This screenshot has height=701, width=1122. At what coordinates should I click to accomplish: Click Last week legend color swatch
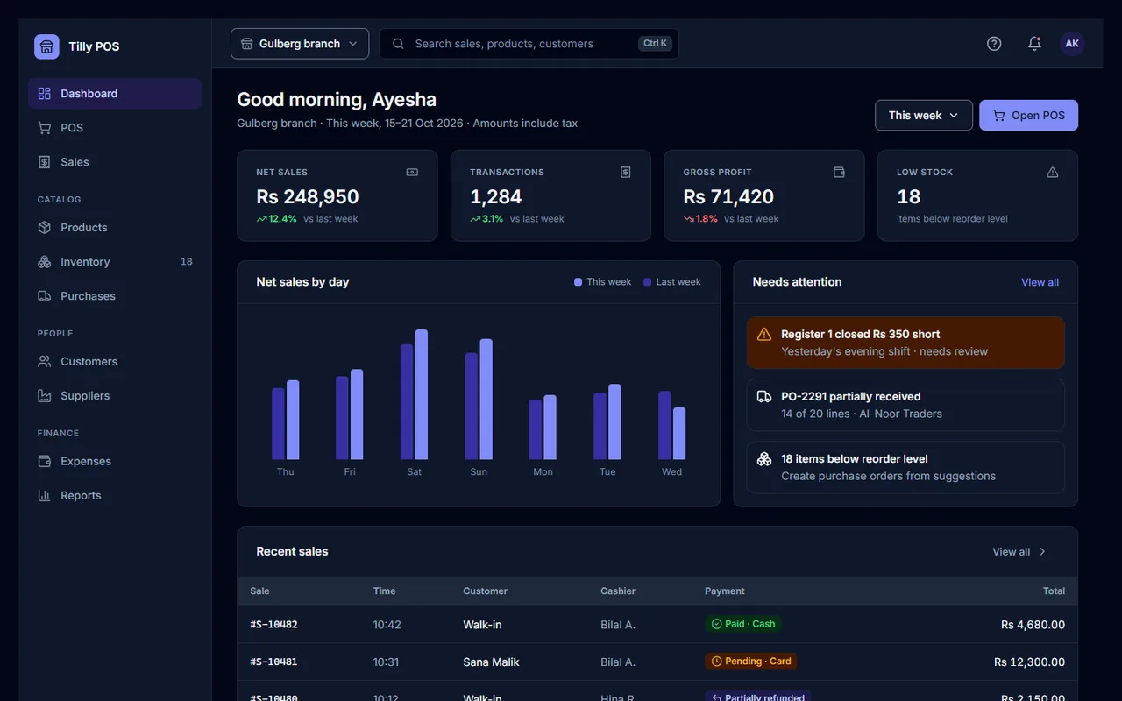coord(648,282)
